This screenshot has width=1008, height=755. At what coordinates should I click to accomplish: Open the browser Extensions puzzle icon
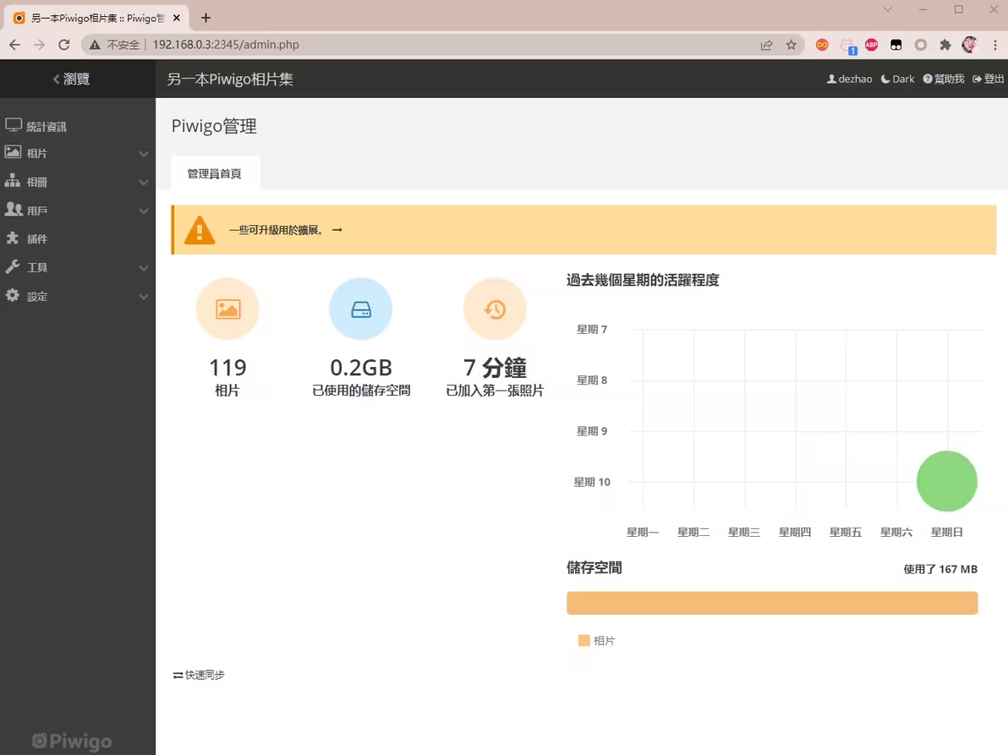pos(945,45)
